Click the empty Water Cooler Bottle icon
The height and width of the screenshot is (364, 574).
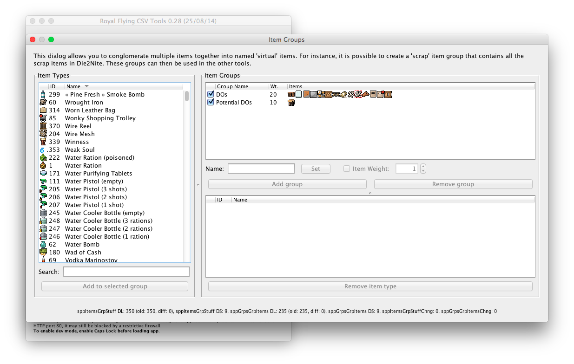click(43, 213)
